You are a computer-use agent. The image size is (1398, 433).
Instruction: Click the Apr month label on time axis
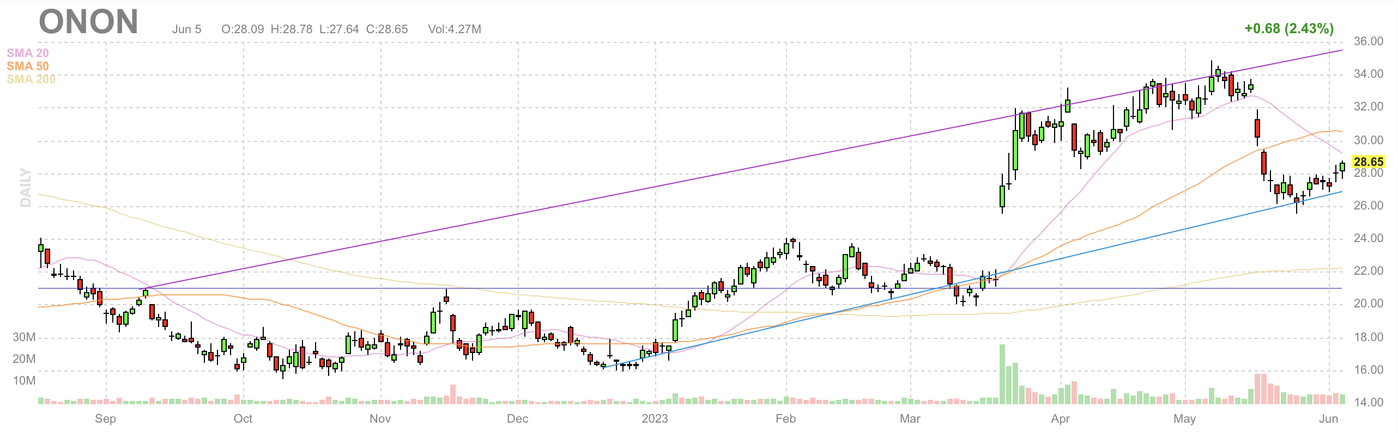click(1060, 418)
